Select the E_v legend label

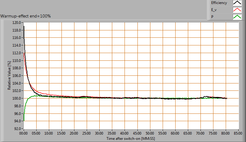[214, 10]
